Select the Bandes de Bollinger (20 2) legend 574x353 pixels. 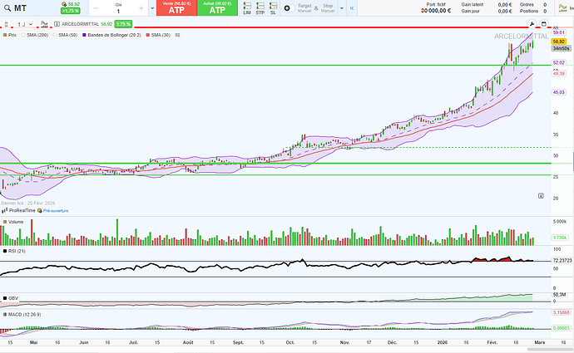point(108,36)
